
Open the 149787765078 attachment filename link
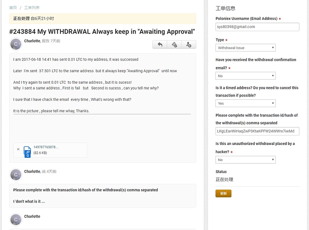click(46, 147)
